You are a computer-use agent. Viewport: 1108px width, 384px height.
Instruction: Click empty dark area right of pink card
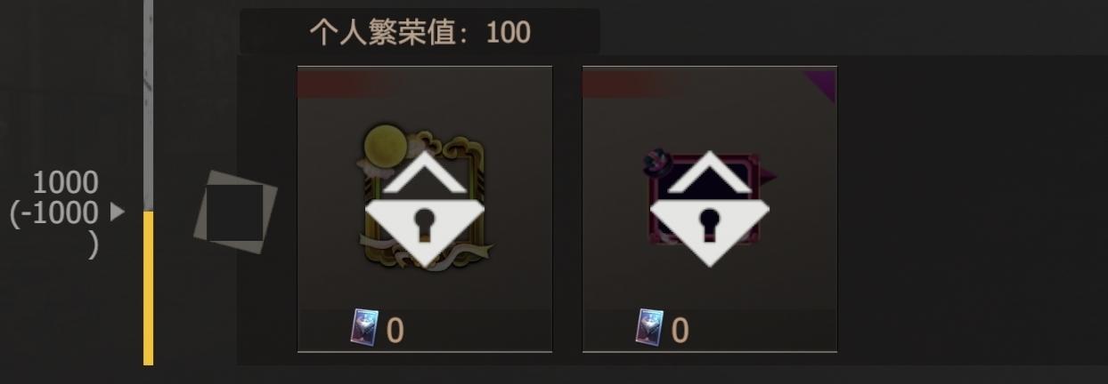coord(971,209)
